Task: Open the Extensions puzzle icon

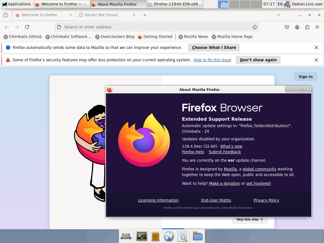Action: [x=307, y=27]
